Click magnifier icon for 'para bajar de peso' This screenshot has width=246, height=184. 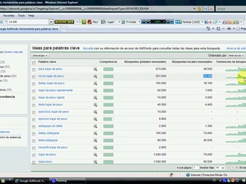tap(95, 69)
